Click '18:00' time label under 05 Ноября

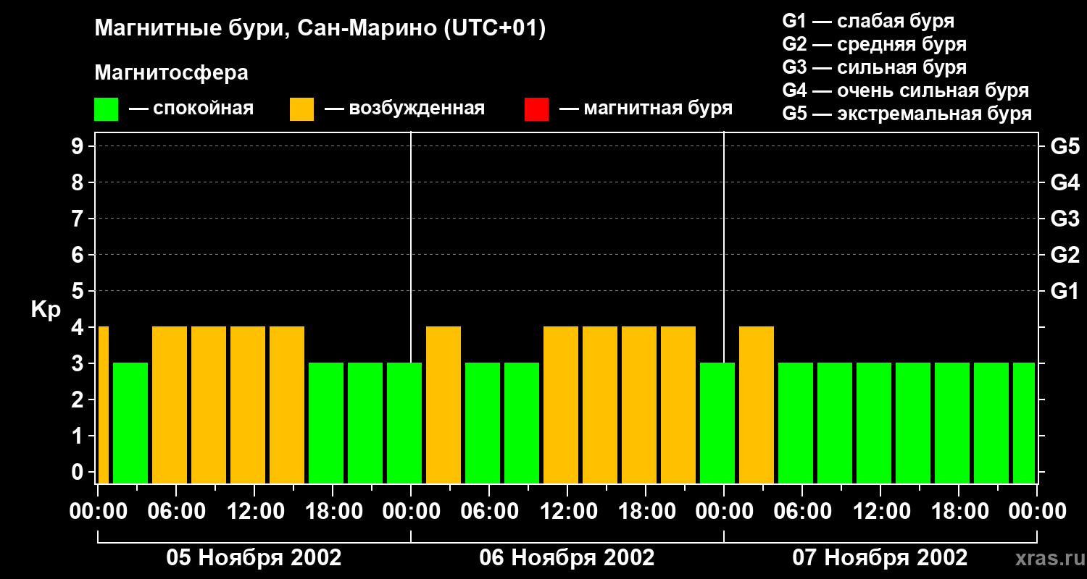coord(333,511)
